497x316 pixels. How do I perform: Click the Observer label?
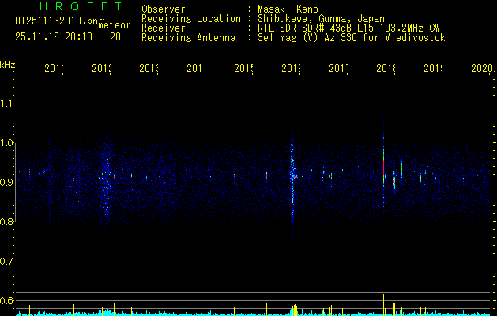[164, 9]
